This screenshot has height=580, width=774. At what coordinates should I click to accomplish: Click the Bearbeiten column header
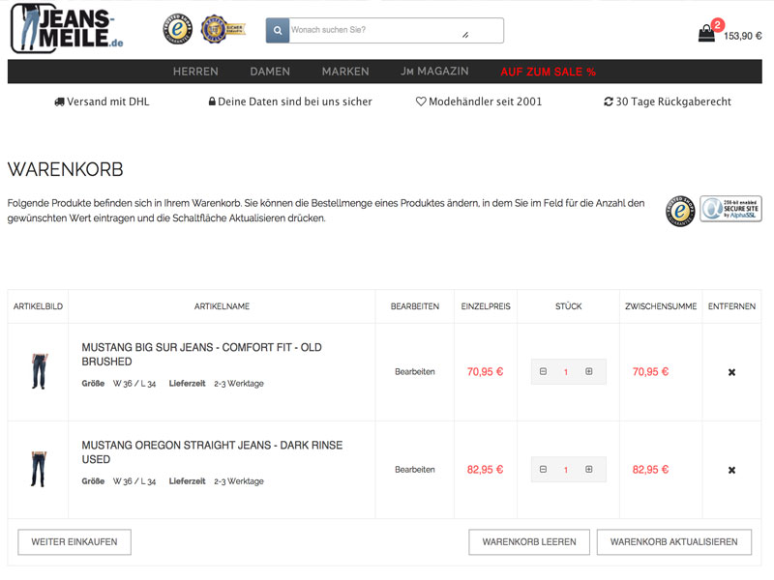415,306
